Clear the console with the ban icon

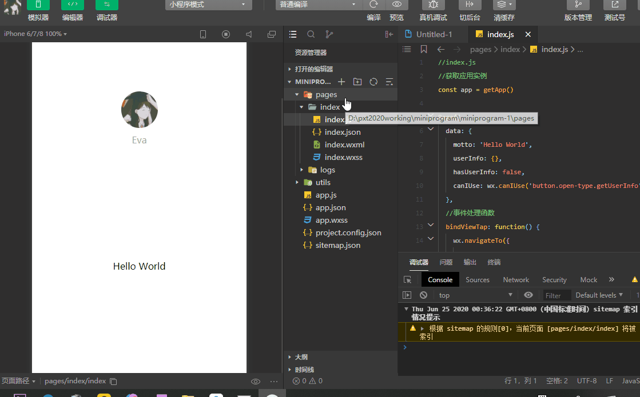(x=424, y=295)
